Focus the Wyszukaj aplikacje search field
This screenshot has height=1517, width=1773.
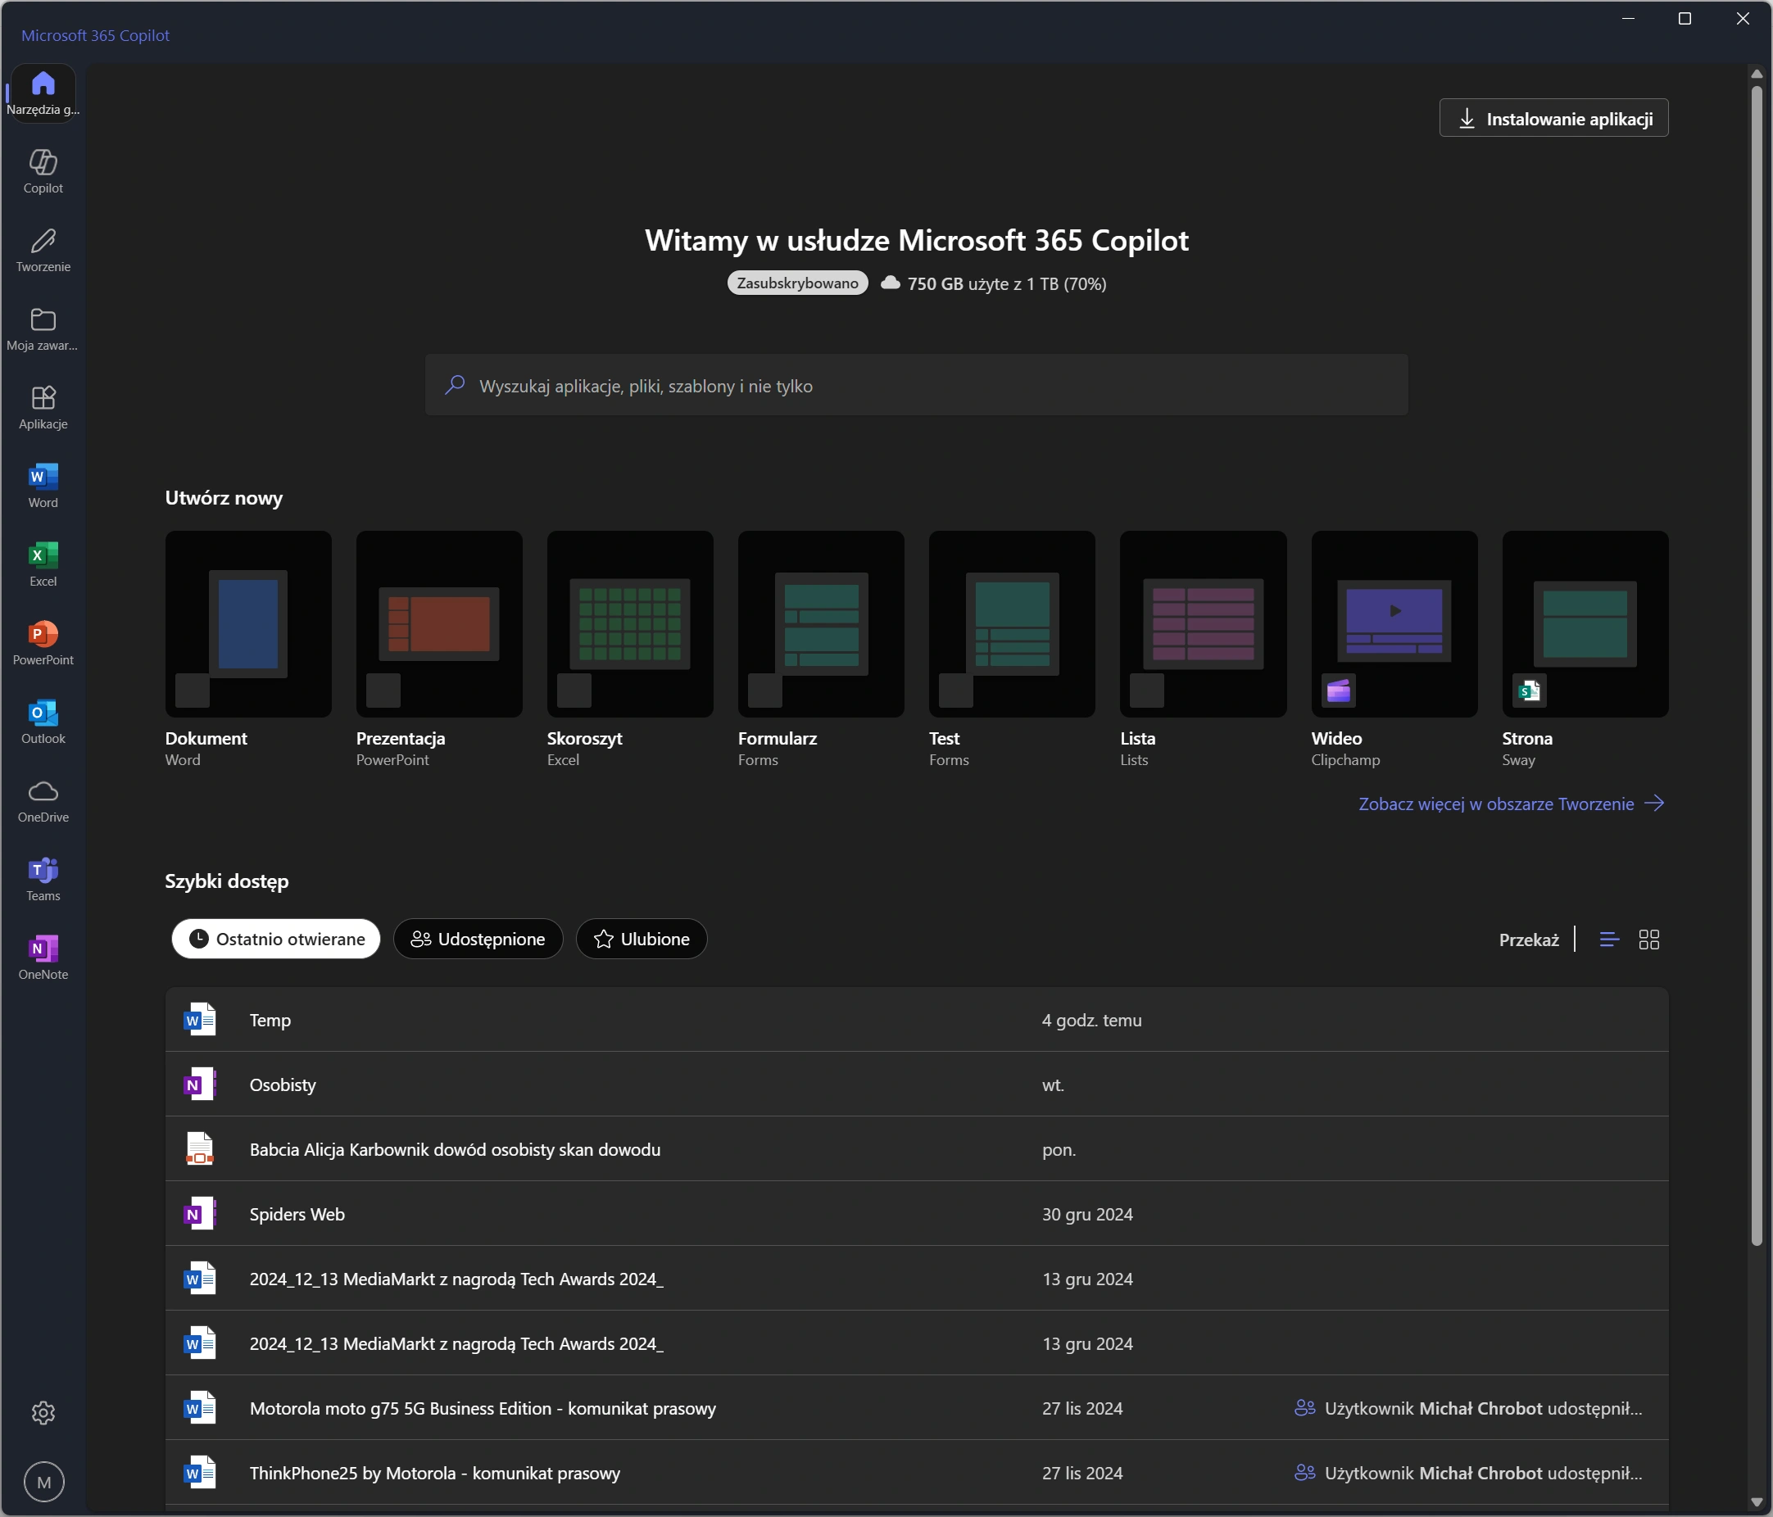pyautogui.click(x=917, y=385)
